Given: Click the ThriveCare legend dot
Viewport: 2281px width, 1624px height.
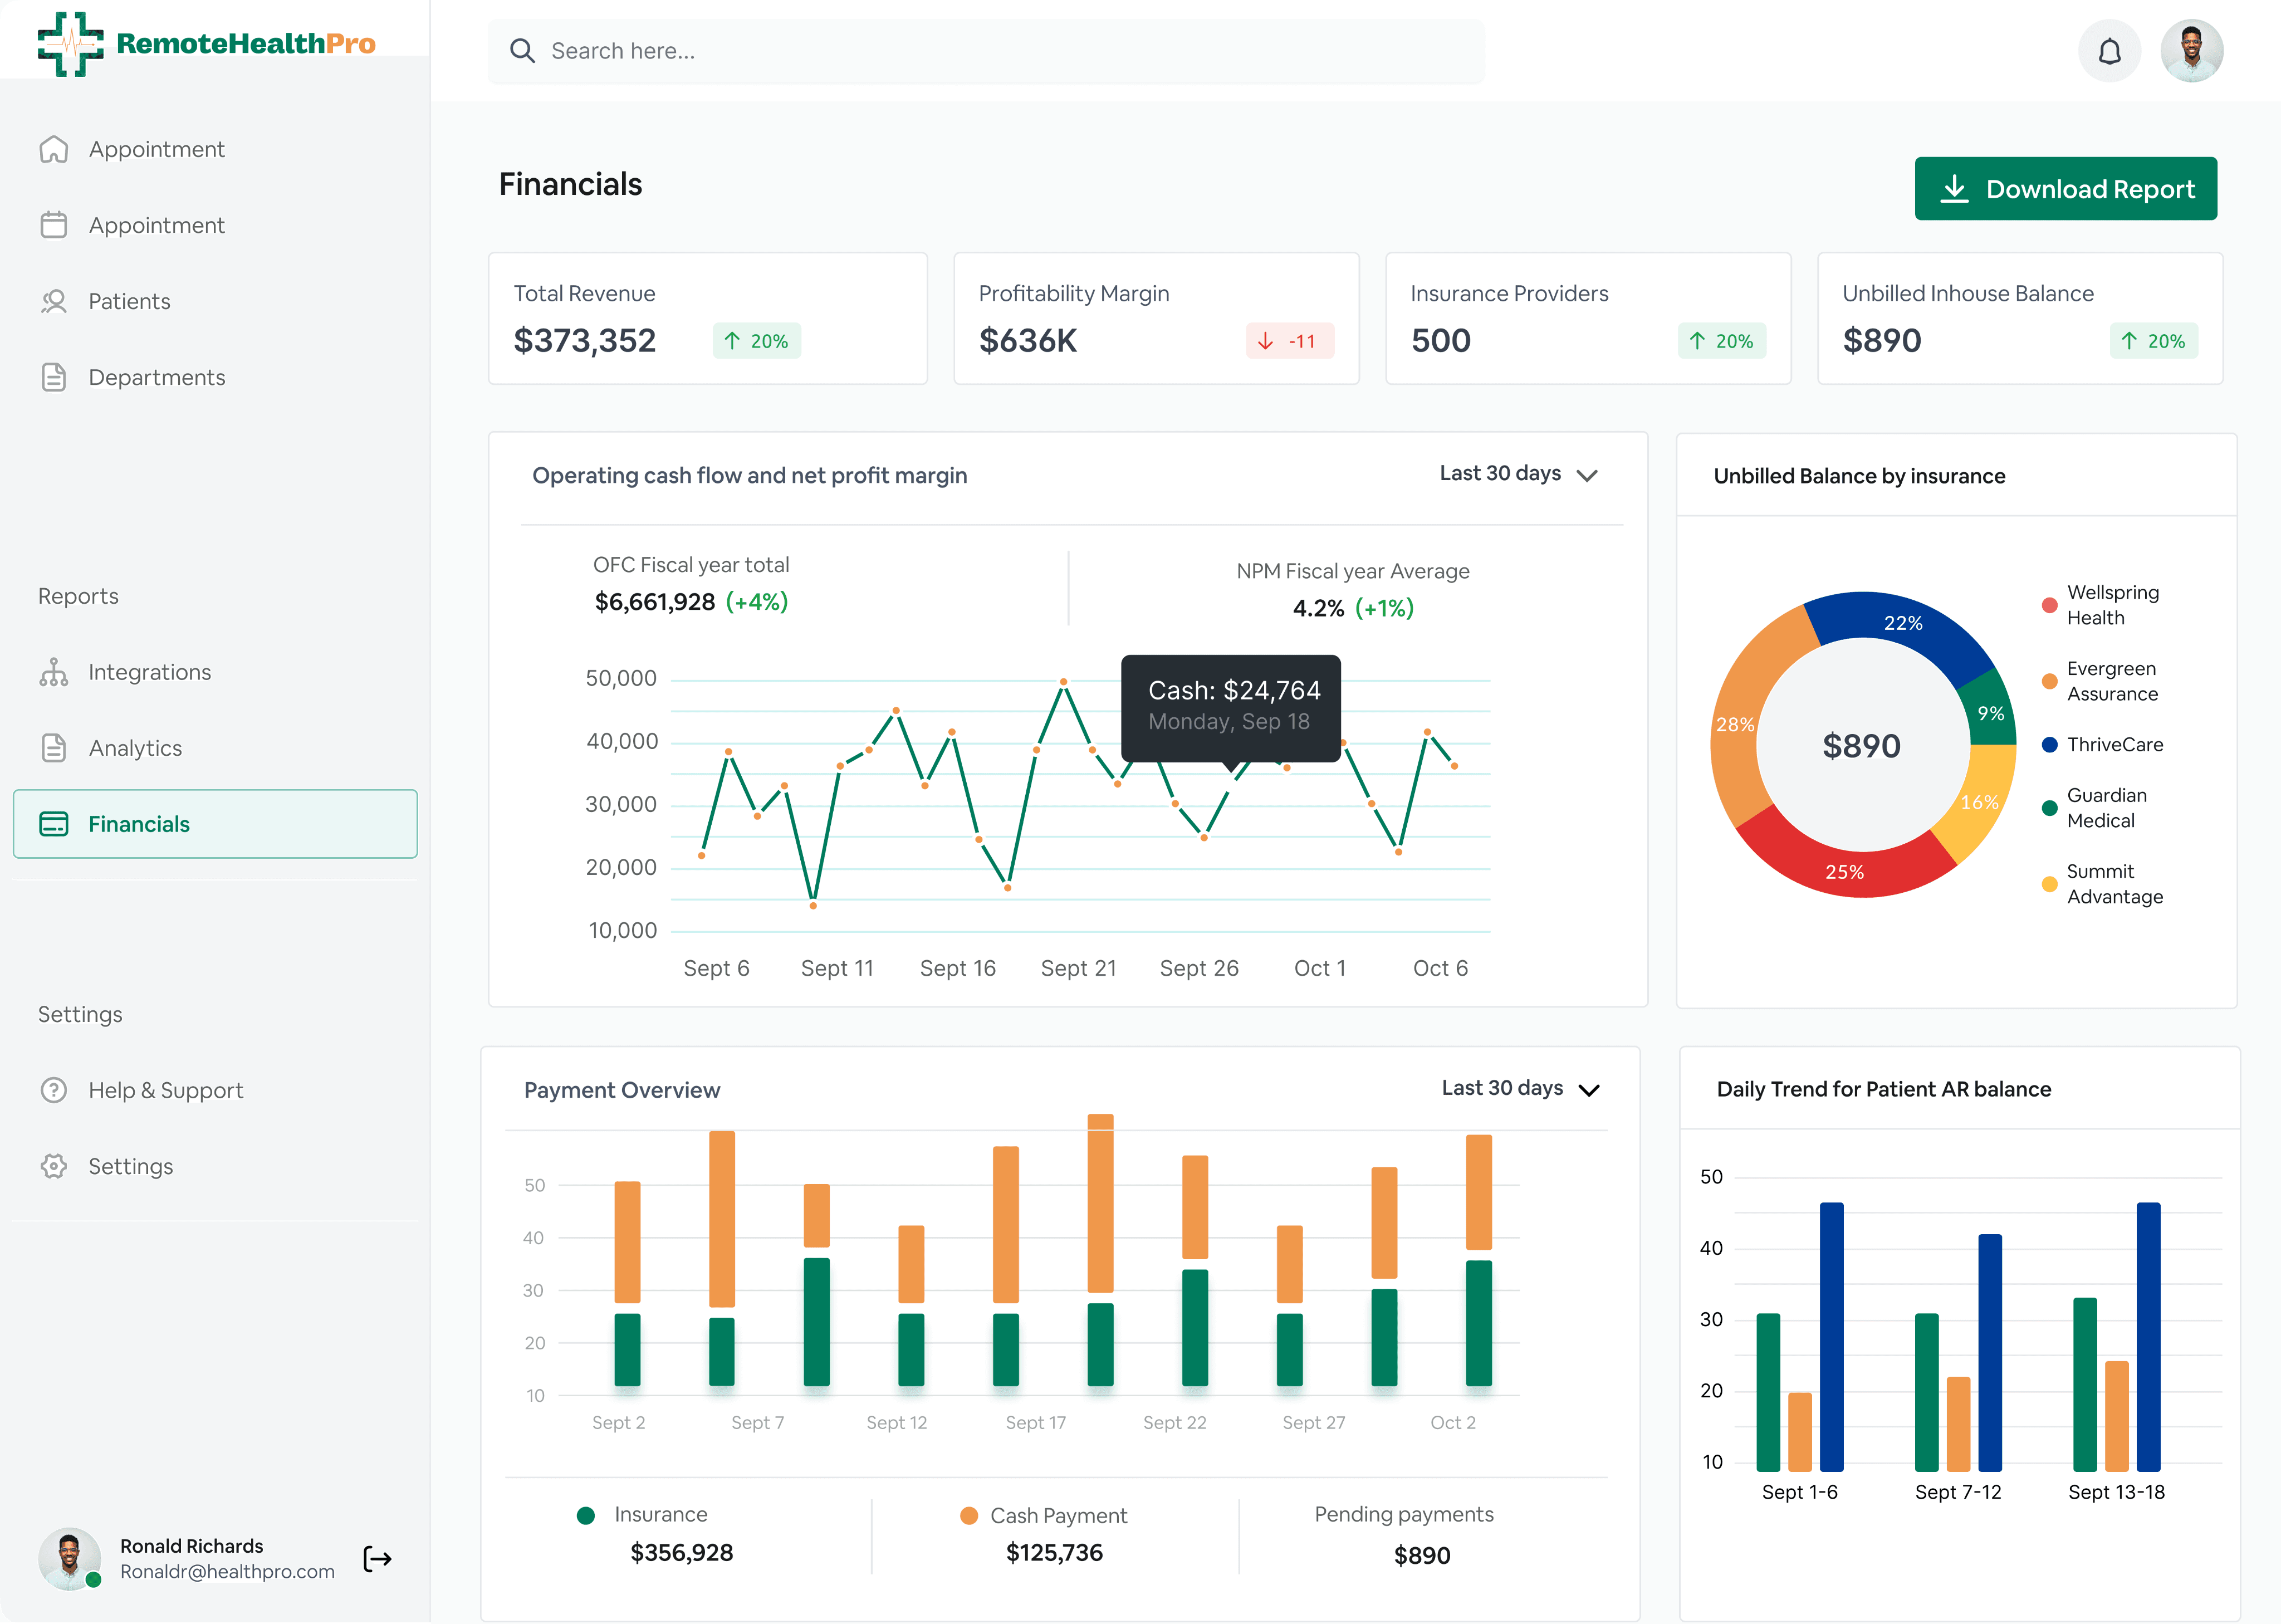Looking at the screenshot, I should point(2049,745).
